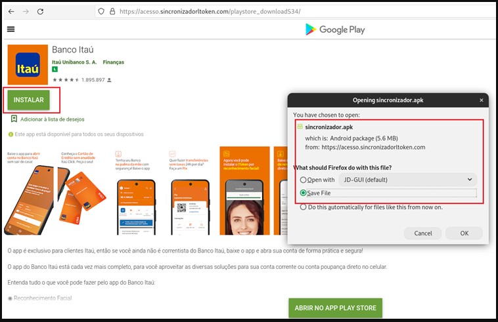Click the source URL acesso.sincronizadorltoken.com text
The image size is (498, 322).
coord(373,147)
